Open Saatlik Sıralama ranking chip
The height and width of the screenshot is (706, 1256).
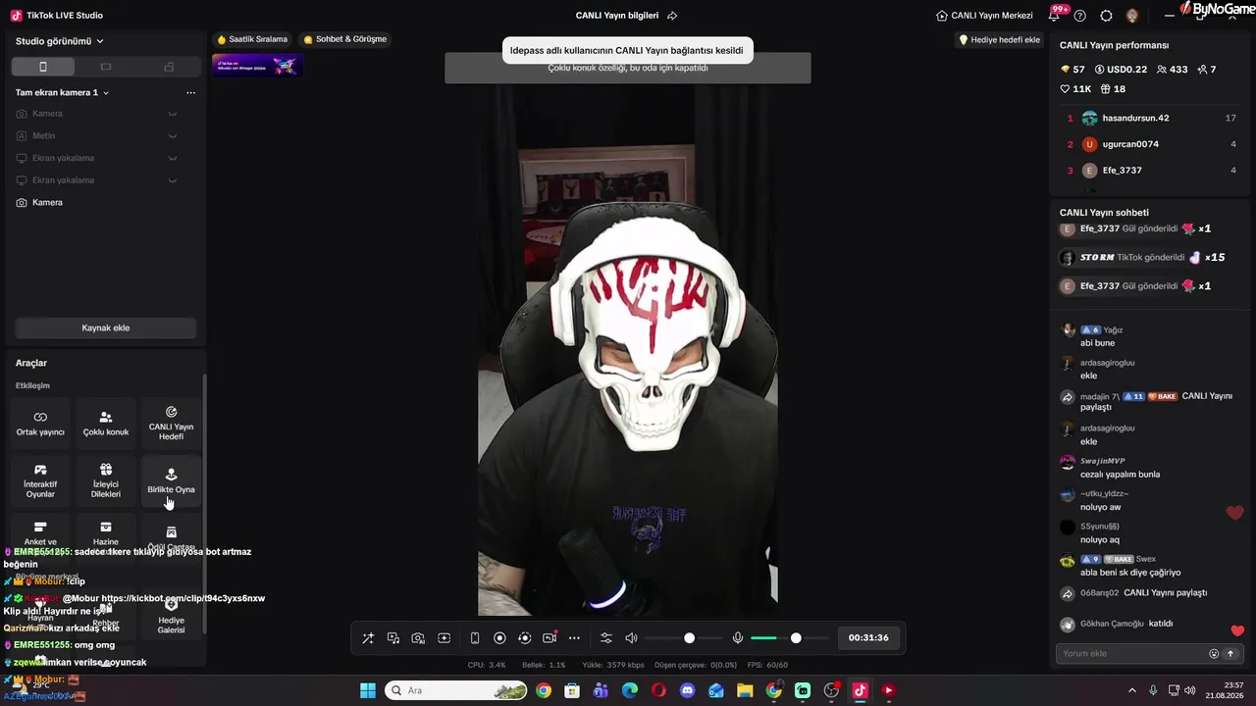(252, 39)
